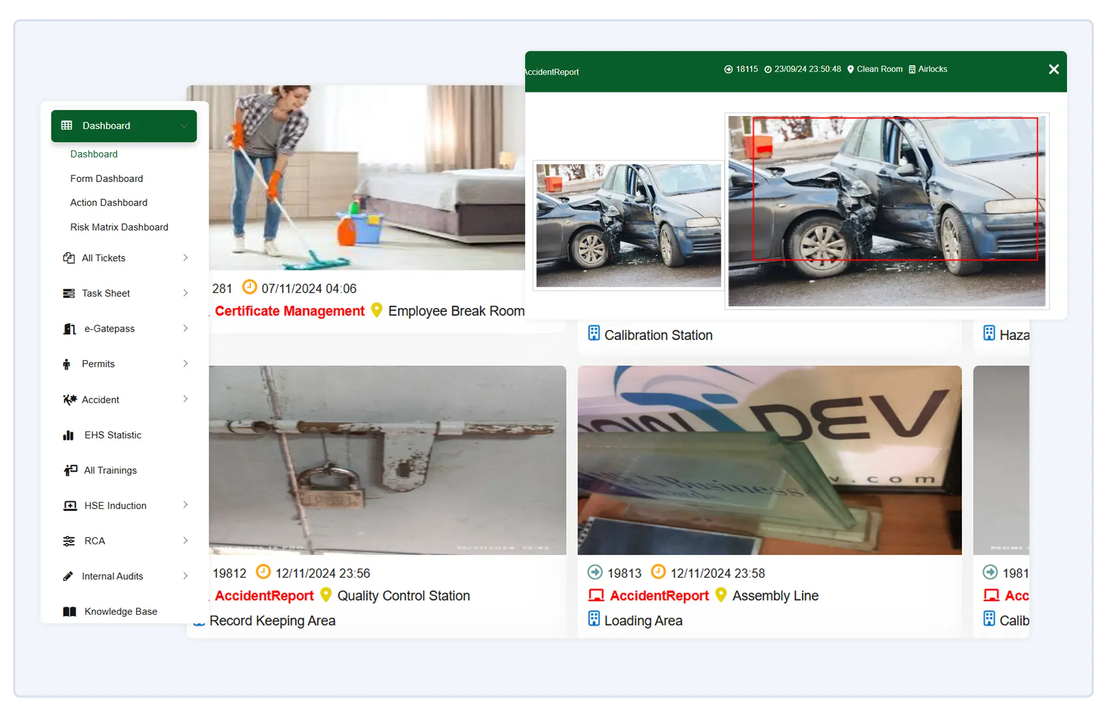1110x723 pixels.
Task: Open Form Dashboard menu item
Action: click(x=107, y=178)
